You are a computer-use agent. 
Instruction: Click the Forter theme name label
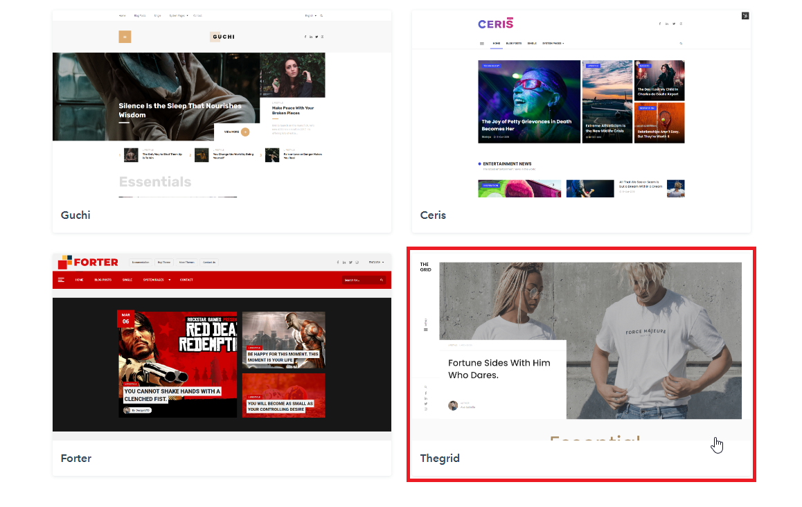[x=76, y=459]
